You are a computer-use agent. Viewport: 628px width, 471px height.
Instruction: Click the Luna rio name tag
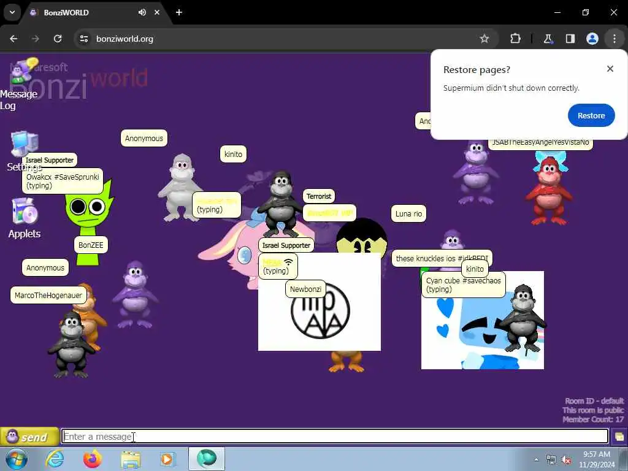coord(408,213)
